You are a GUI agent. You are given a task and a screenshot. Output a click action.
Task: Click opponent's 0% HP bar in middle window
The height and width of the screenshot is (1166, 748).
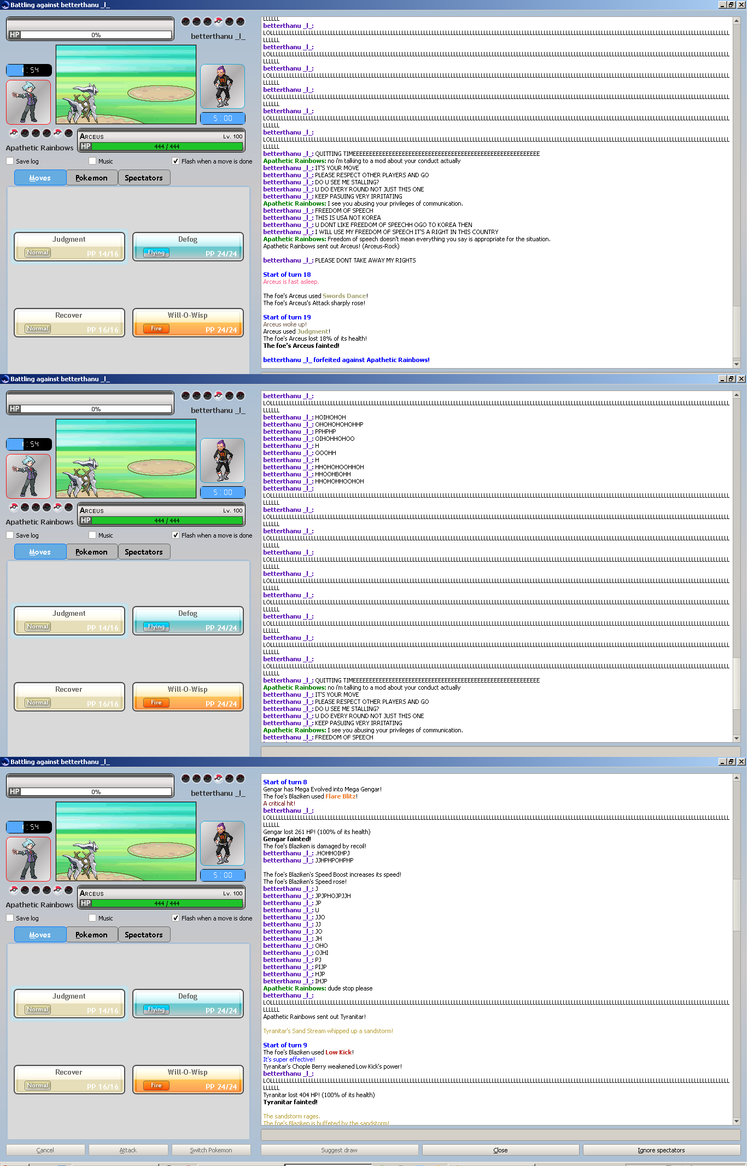coord(96,409)
